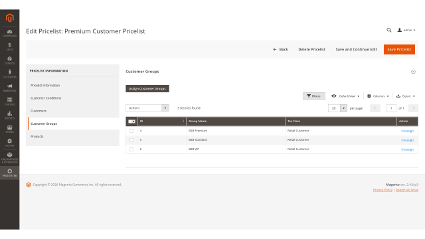This screenshot has width=425, height=239.
Task: Click the ID column sort arrow
Action: [183, 121]
